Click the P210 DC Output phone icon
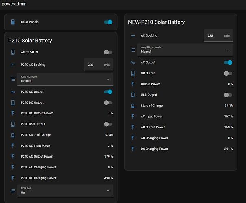Viewport: 246px width, 203px height. point(13,103)
